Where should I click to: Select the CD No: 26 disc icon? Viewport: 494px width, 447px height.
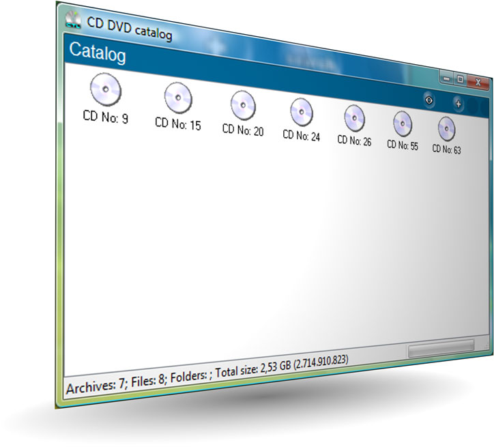[x=354, y=118]
